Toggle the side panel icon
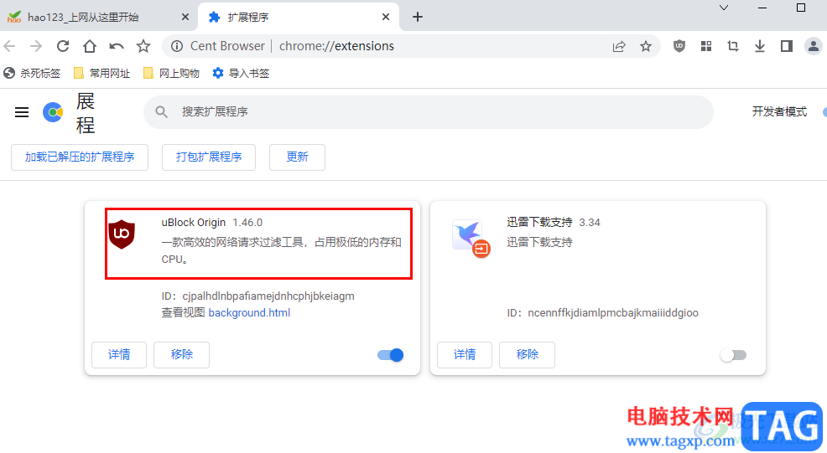Image resolution: width=827 pixels, height=453 pixels. click(x=787, y=46)
